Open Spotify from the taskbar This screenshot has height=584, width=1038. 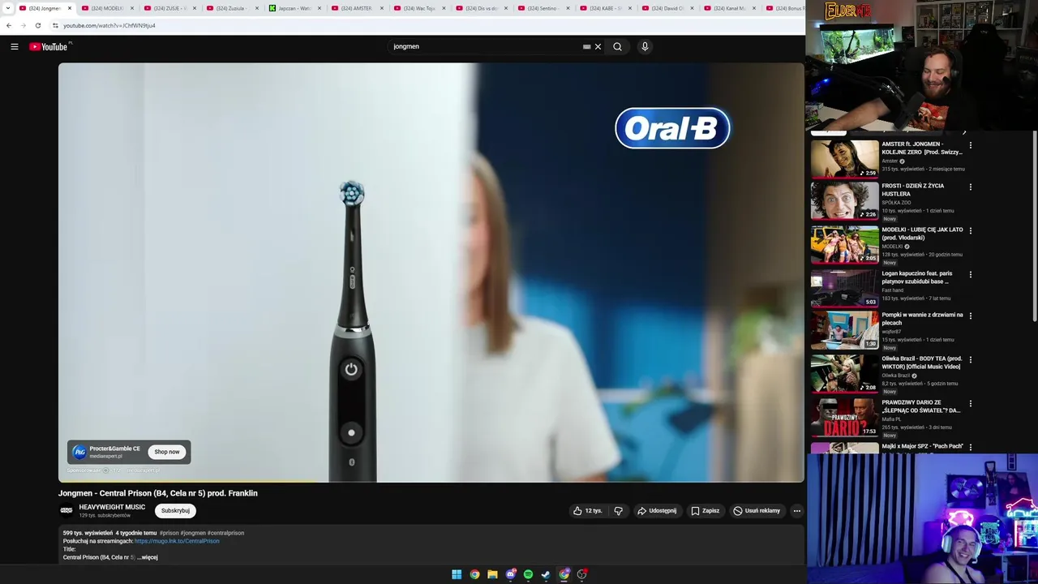528,574
